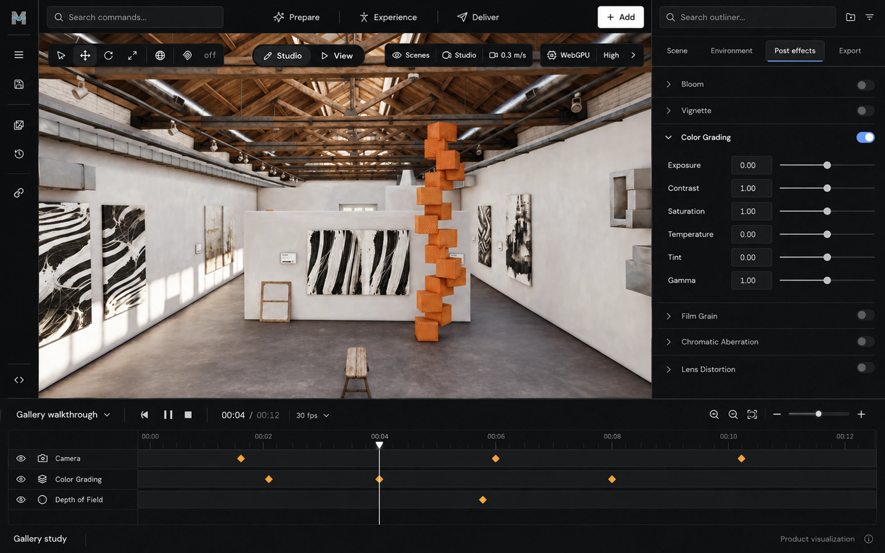Click the Depth of Field track circle icon
Image resolution: width=885 pixels, height=553 pixels.
click(43, 500)
